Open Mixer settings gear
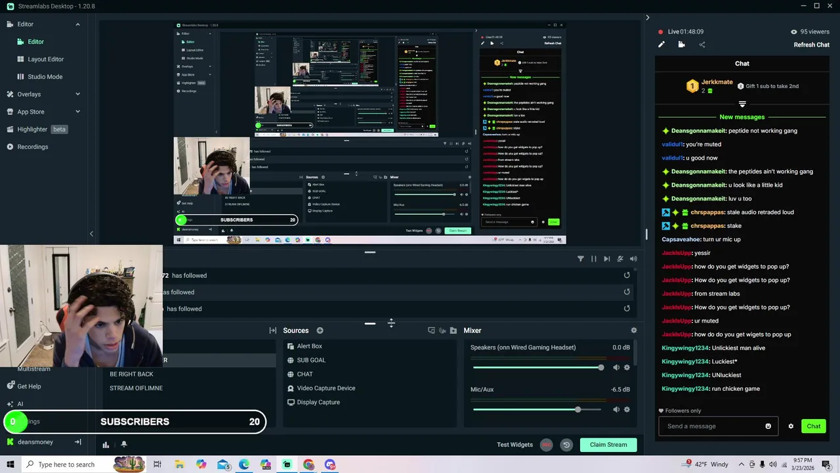 click(x=634, y=330)
